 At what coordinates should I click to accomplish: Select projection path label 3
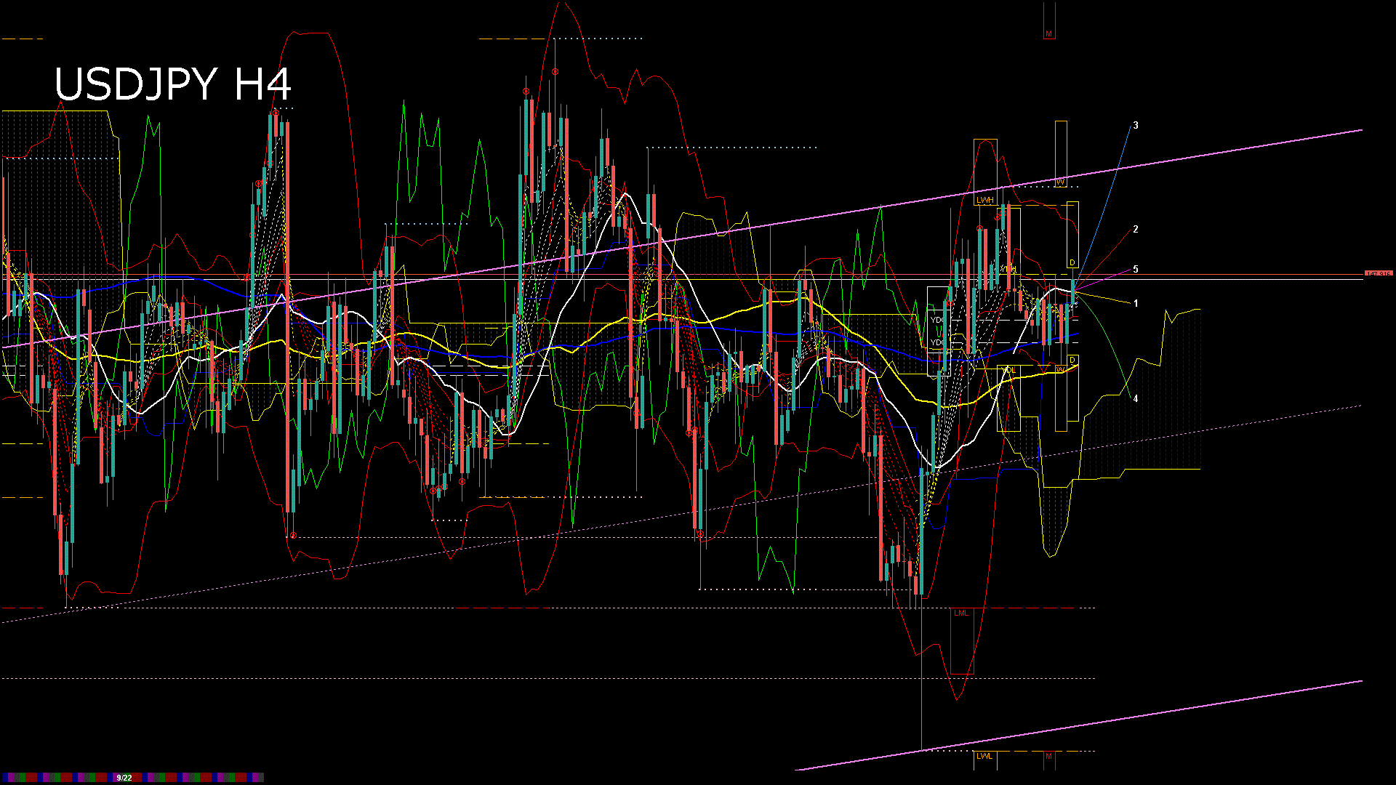click(1136, 126)
